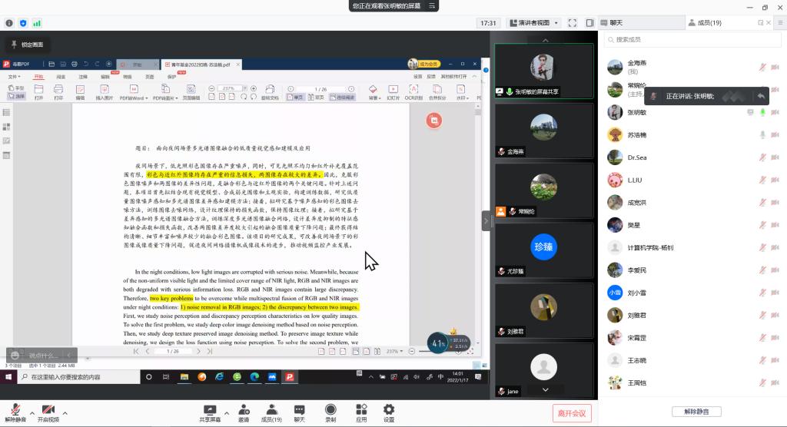Open the 邀请 invite icon
Screen dimensions: 787x427
[244, 410]
